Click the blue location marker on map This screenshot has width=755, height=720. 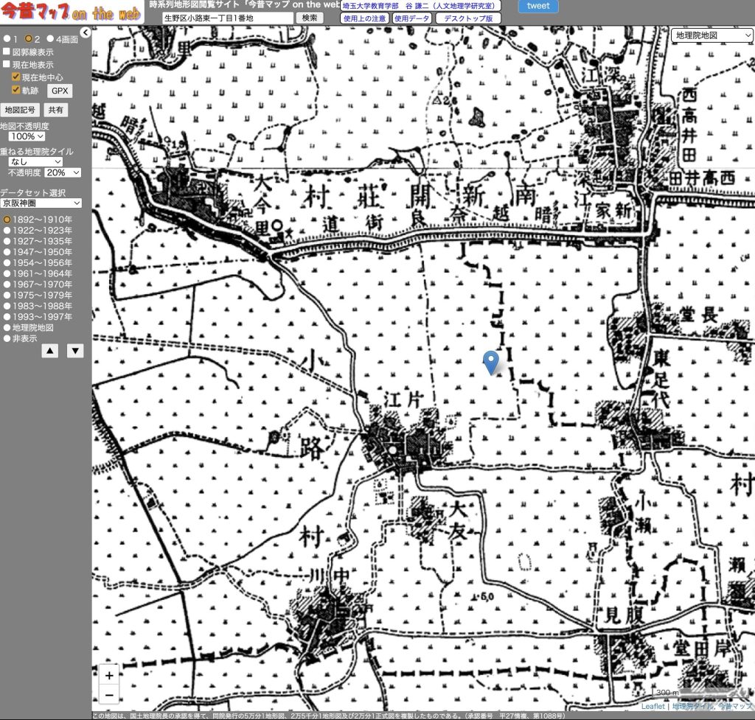[x=490, y=362]
